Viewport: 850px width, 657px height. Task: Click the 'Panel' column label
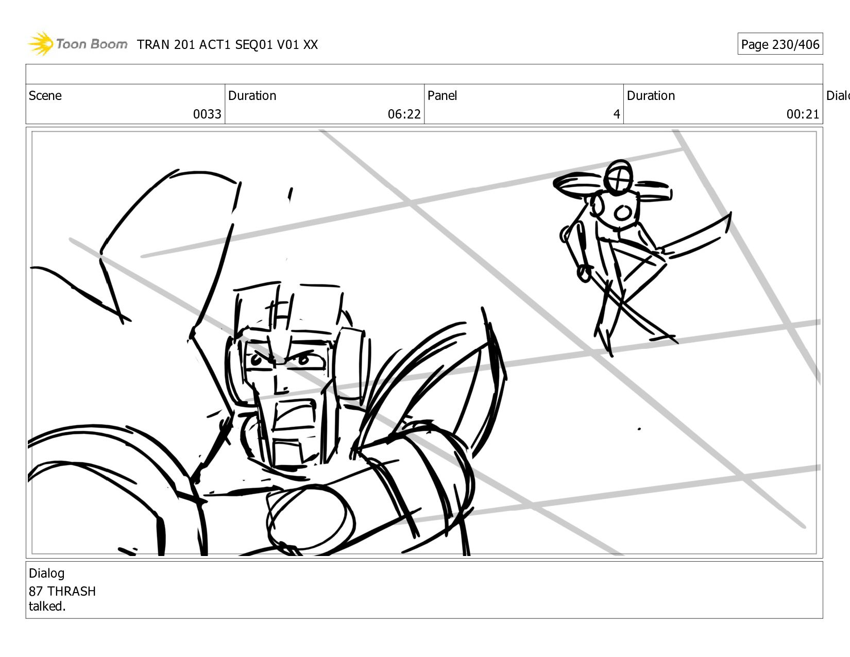coord(442,96)
